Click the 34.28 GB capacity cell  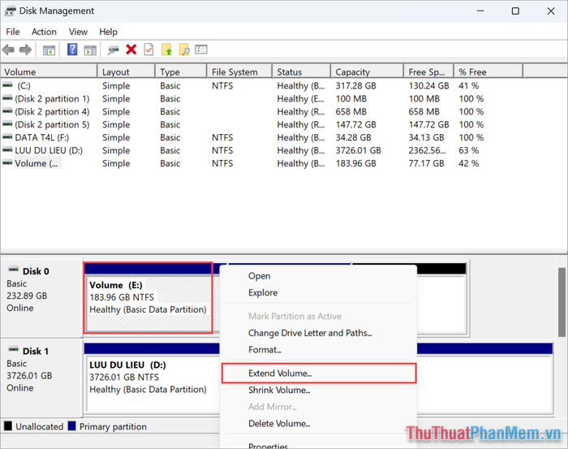[x=353, y=138]
